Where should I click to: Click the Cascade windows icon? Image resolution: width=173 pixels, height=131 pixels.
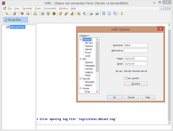click(x=115, y=14)
